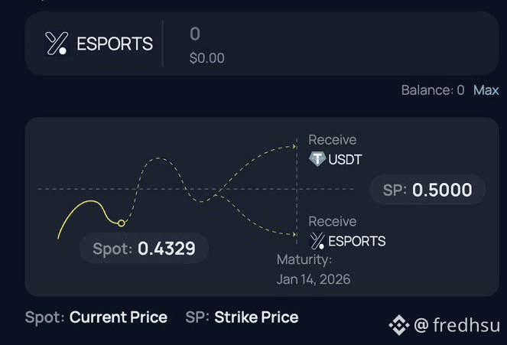Click the Max link next to Balance
Image resolution: width=507 pixels, height=345 pixels.
click(486, 90)
